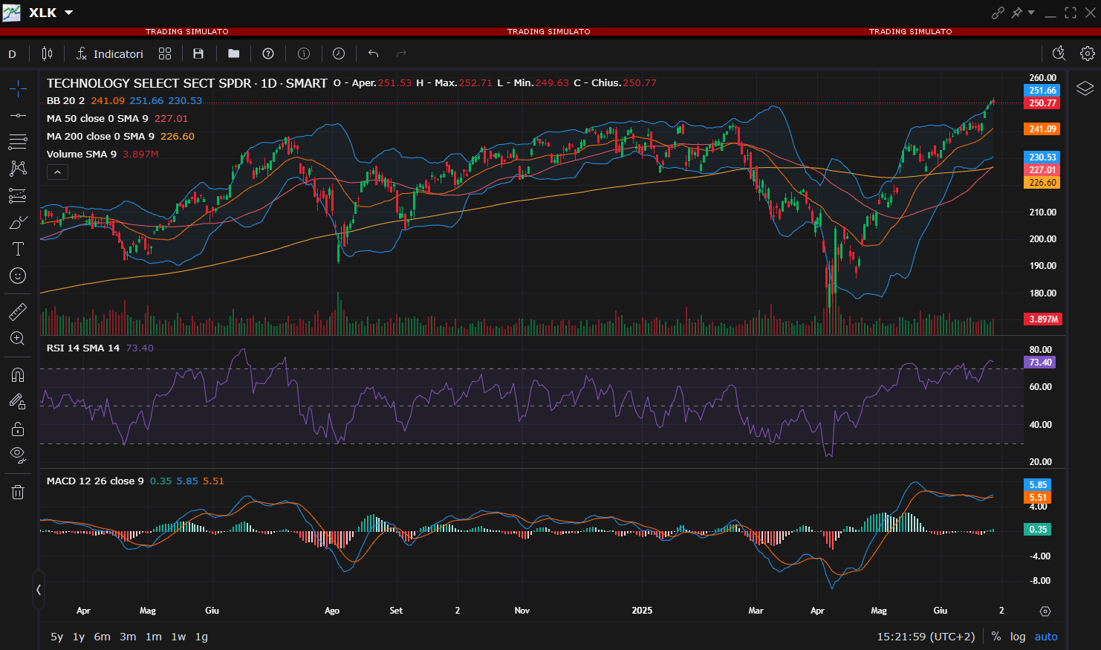1101x650 pixels.
Task: Select the BB 20 2 indicator legend
Action: coord(65,101)
